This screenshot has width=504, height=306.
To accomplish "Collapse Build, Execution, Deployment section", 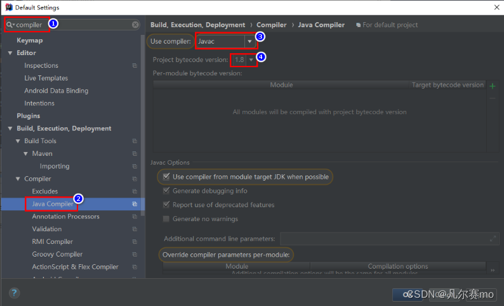I will pos(10,129).
